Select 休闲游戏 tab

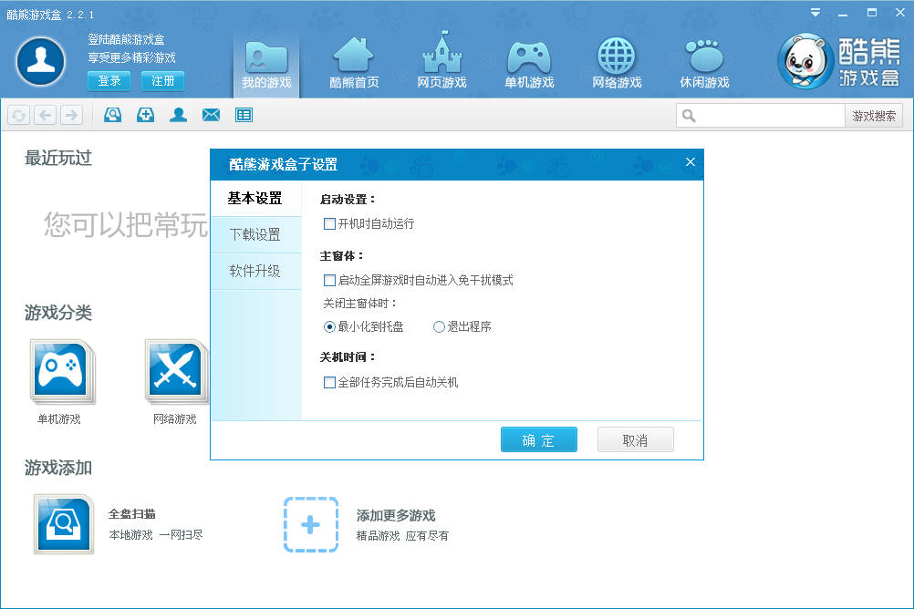tap(704, 63)
